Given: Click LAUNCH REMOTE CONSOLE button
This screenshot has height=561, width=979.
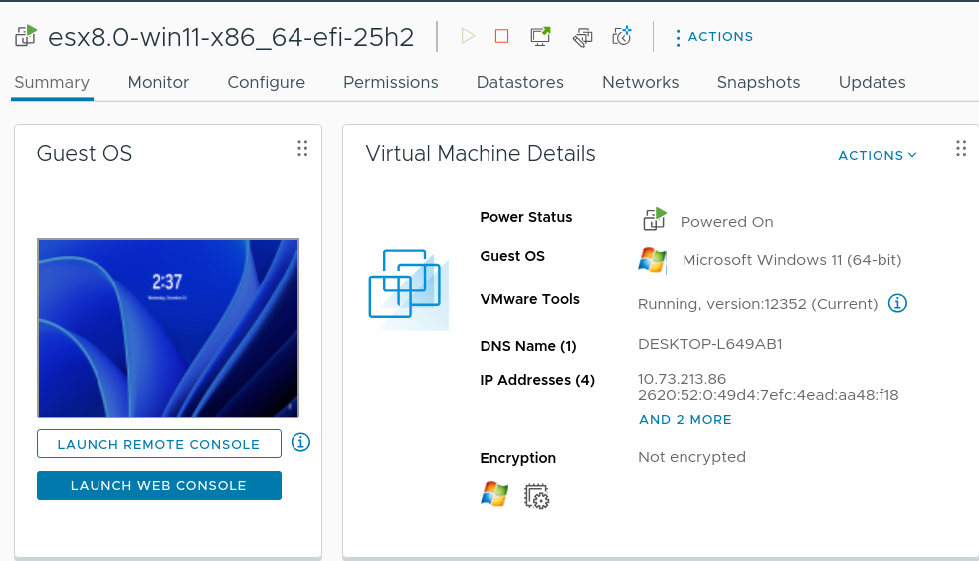Looking at the screenshot, I should (x=158, y=444).
